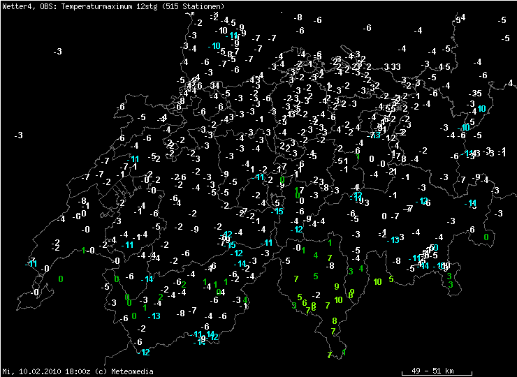Select the cyan -11 at the far western border

pos(31,263)
